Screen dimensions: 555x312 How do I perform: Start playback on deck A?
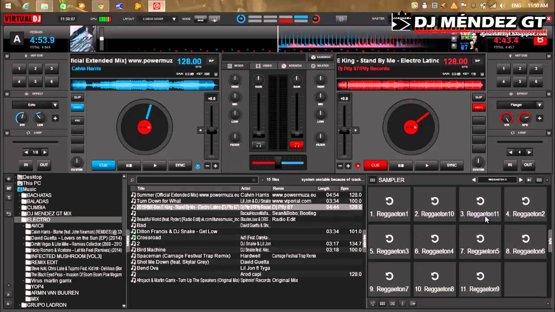pos(155,165)
